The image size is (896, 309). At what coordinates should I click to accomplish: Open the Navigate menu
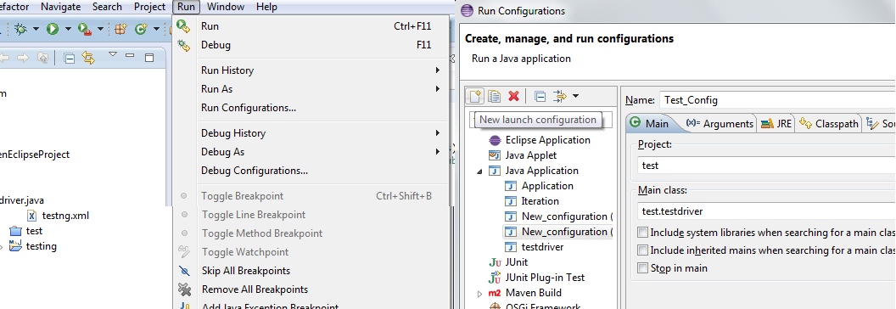click(61, 7)
